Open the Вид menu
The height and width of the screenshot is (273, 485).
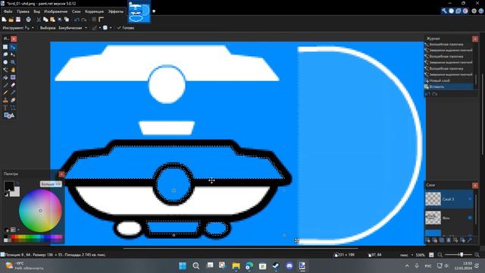(x=36, y=11)
